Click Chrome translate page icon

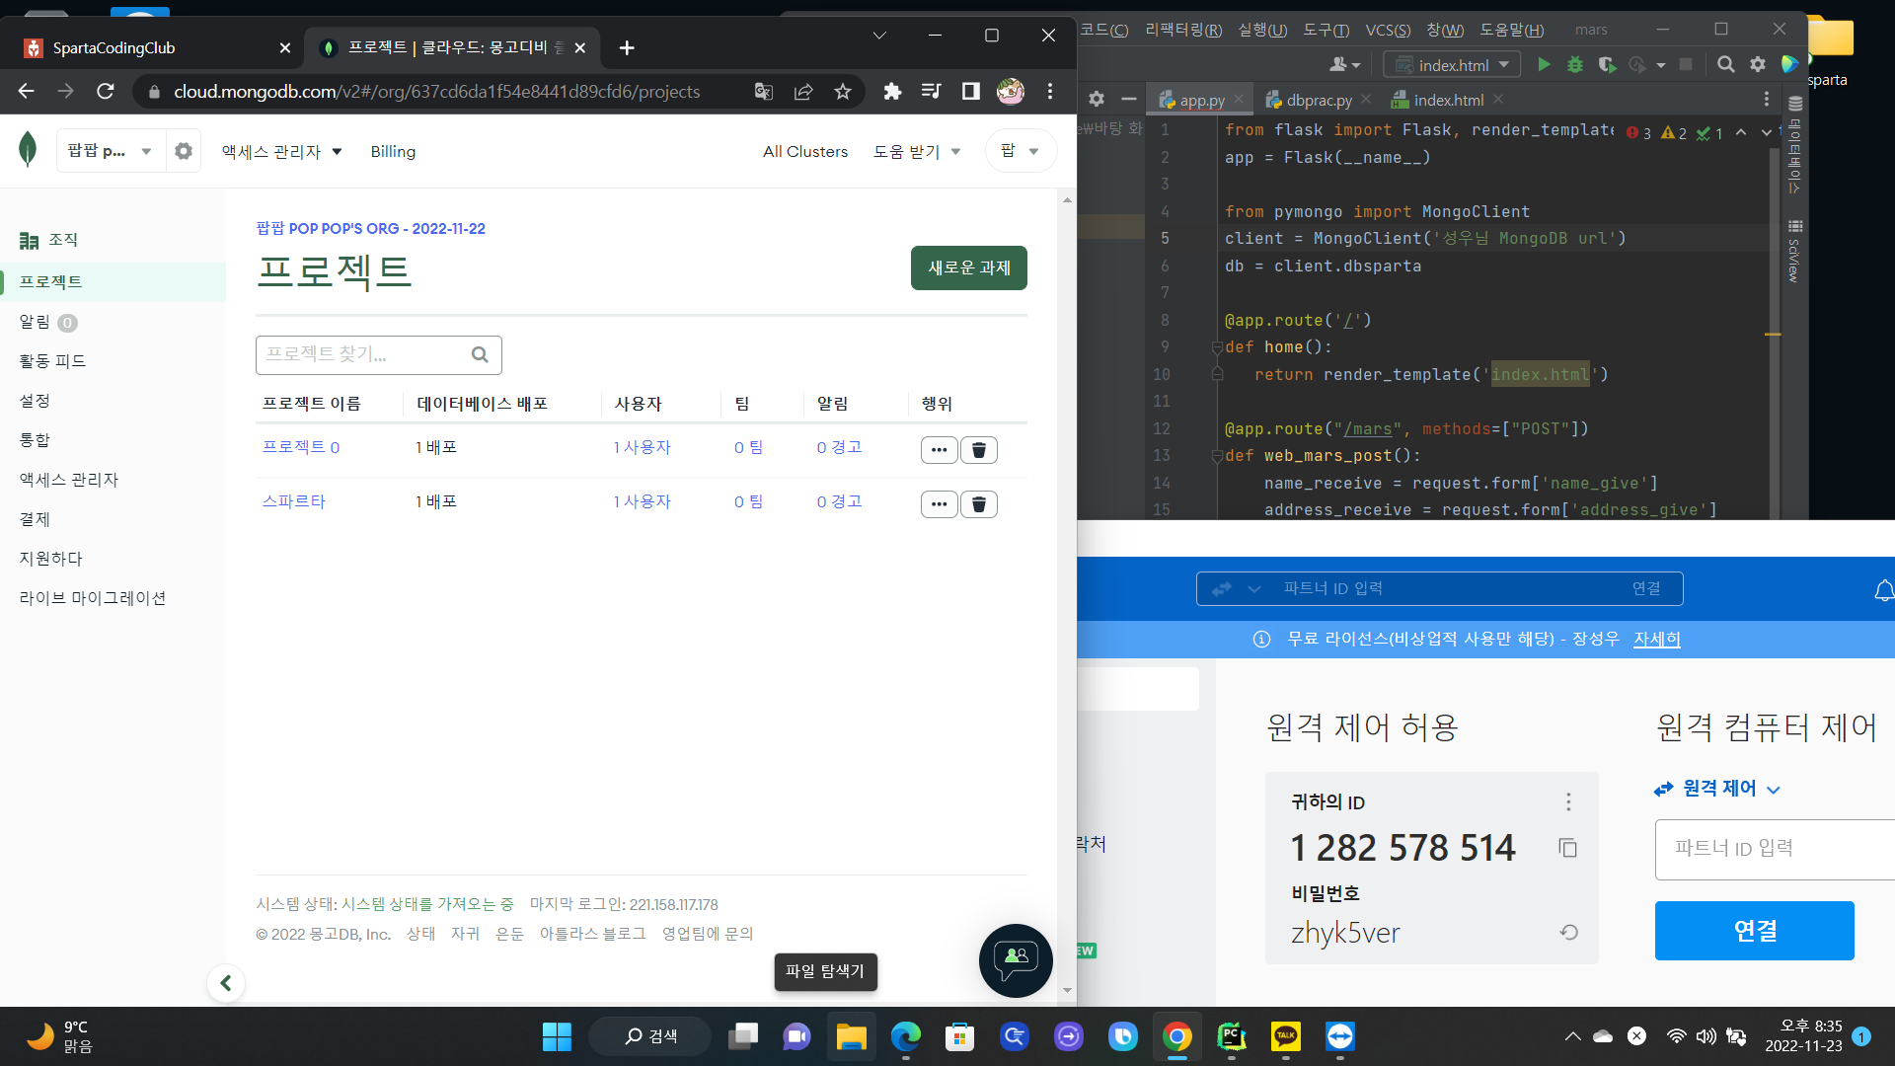(x=764, y=92)
